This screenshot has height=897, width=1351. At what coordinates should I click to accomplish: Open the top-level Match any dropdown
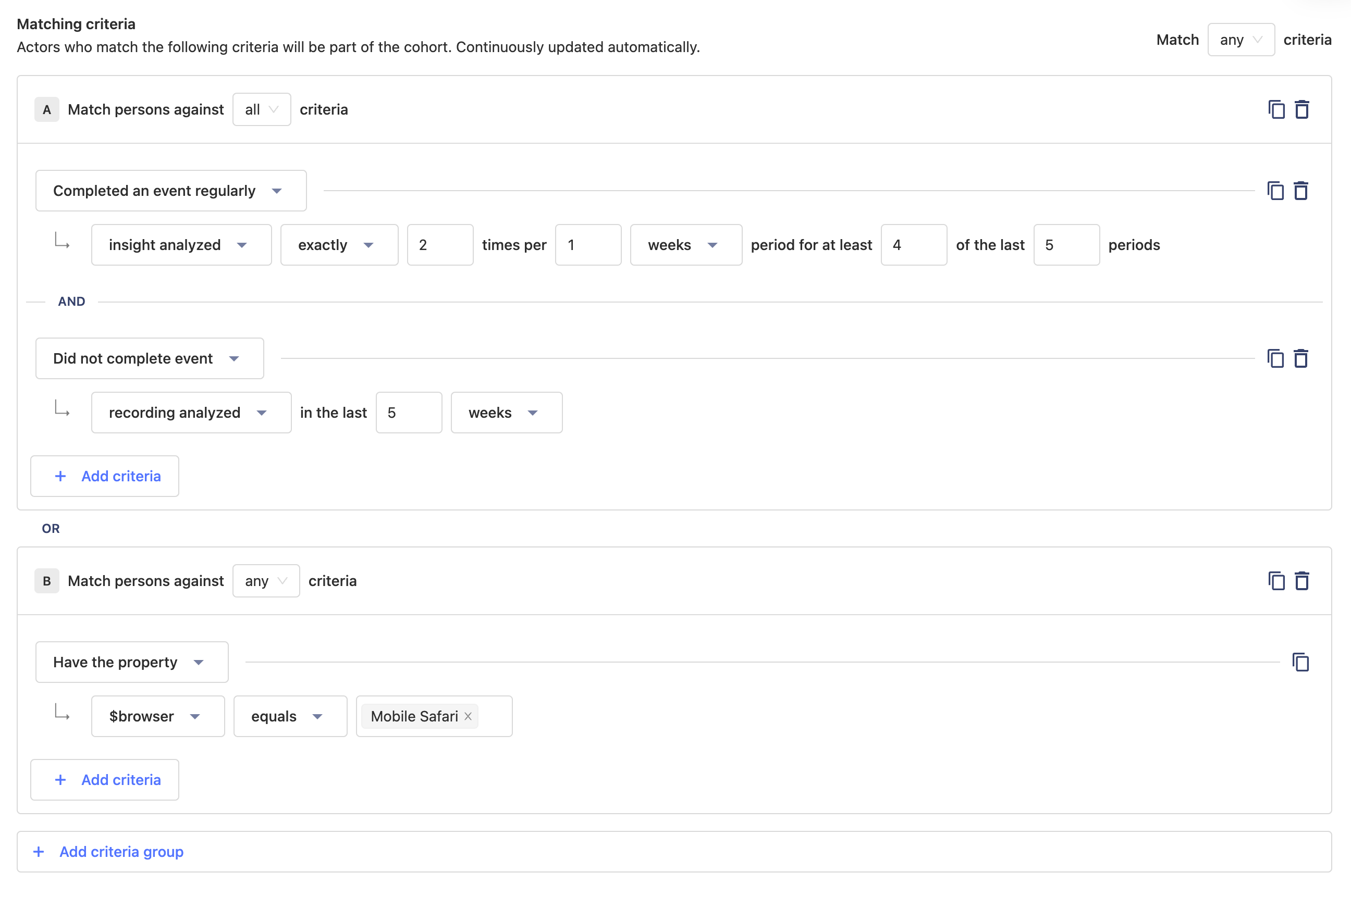pos(1240,40)
